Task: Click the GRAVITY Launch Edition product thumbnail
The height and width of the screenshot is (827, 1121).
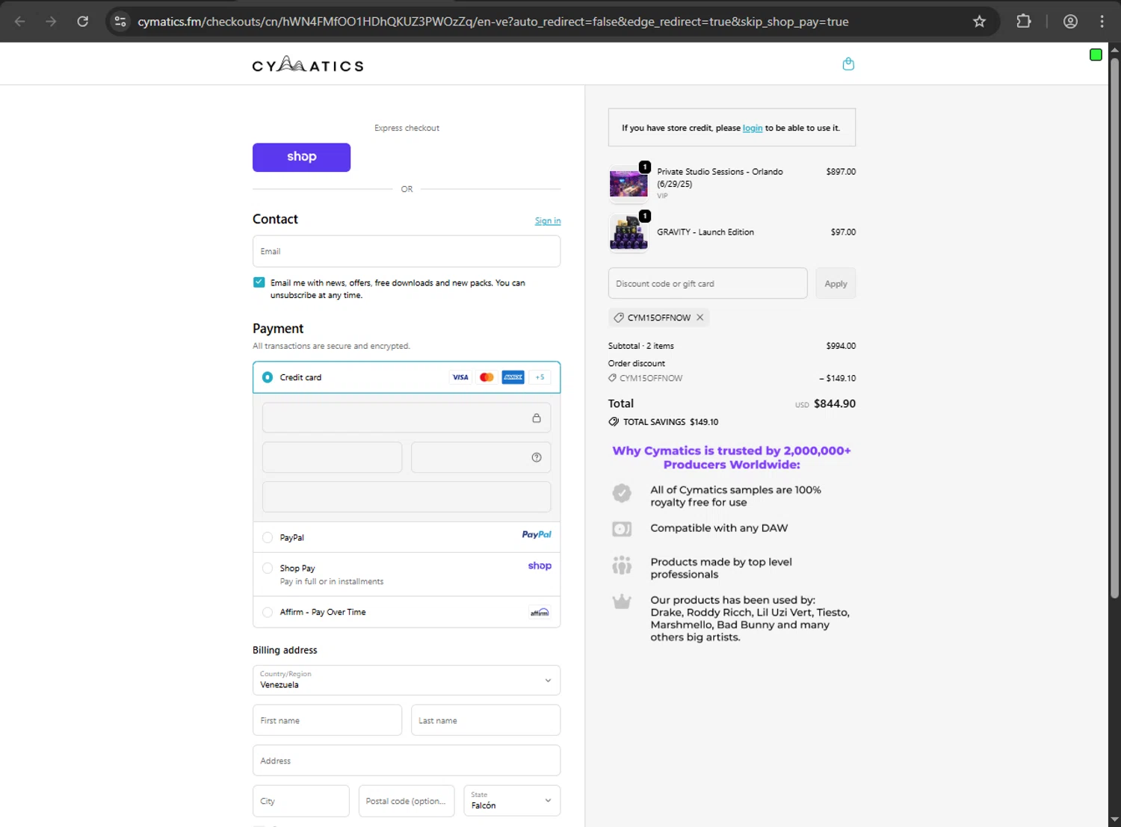Action: [x=629, y=233]
